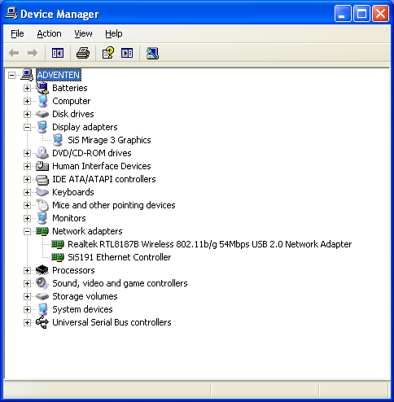
Task: Select the Realtek RTL8187B network adapter icon
Action: coord(58,244)
